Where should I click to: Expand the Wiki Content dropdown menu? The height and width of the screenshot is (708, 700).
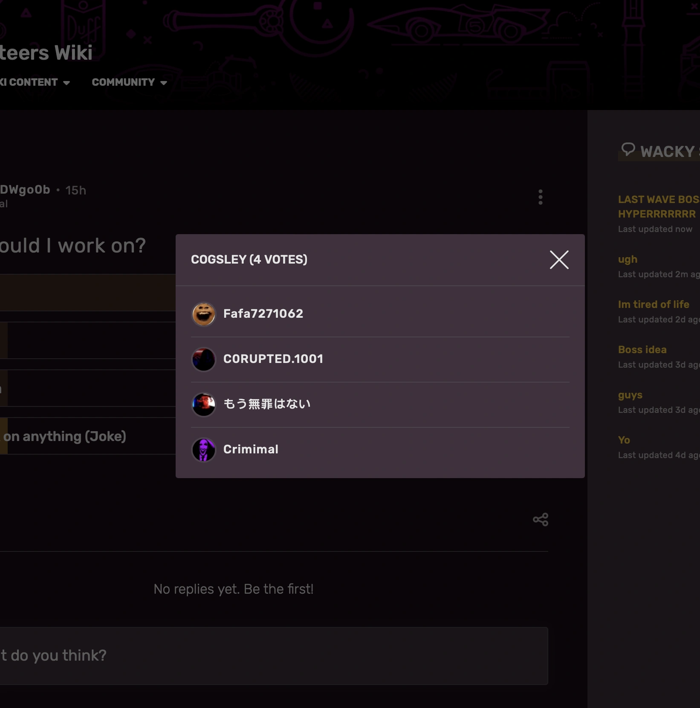click(x=35, y=82)
